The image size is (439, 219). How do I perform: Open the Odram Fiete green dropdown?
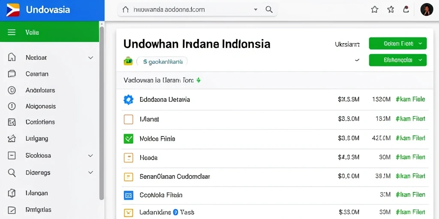[x=398, y=44]
